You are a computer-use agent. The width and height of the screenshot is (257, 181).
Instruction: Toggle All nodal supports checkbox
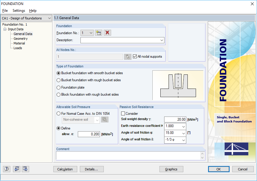[x=135, y=57]
